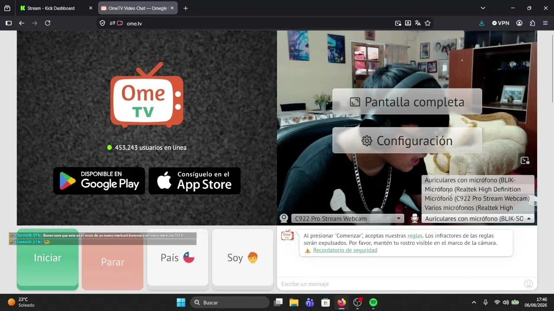Click the Firefox icon on the taskbar
Image resolution: width=554 pixels, height=311 pixels.
click(341, 302)
